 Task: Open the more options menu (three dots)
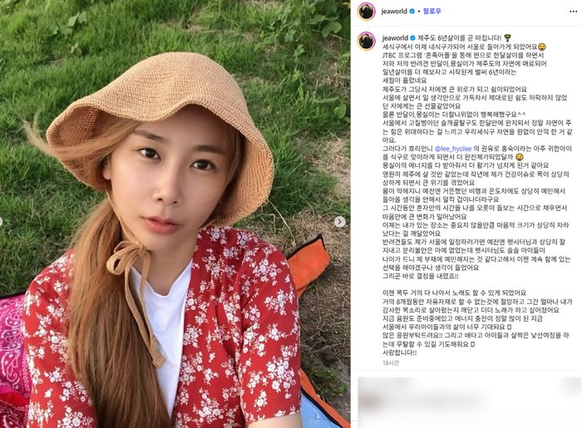[573, 12]
